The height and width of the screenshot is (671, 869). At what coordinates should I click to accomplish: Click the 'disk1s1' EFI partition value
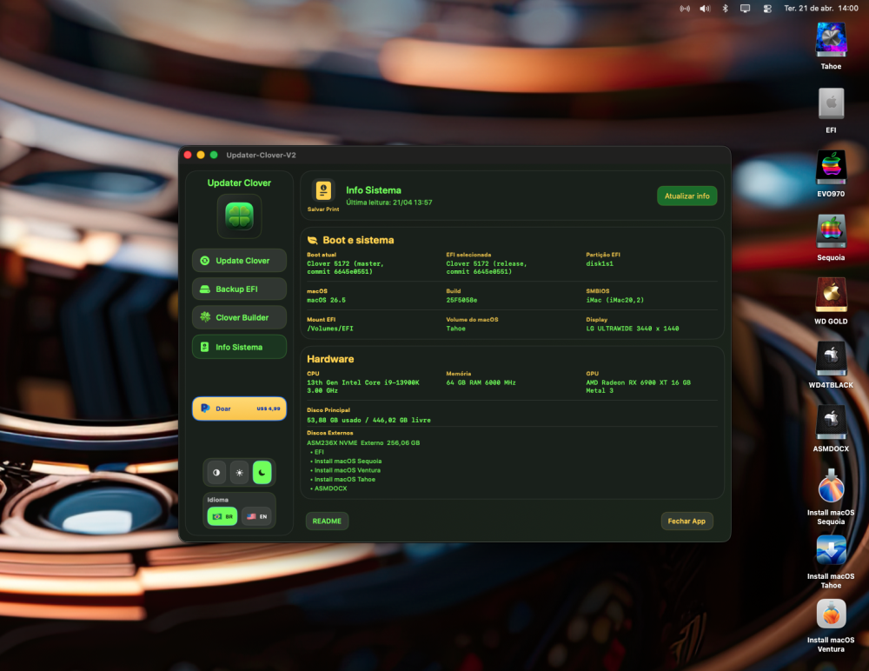click(600, 264)
